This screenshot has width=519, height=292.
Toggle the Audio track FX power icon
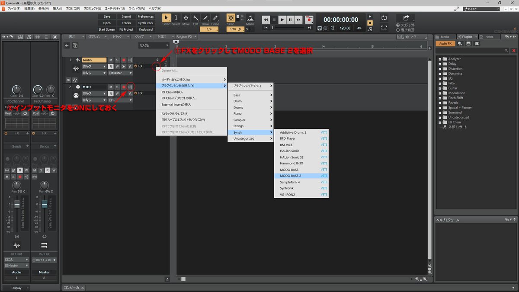(x=136, y=66)
